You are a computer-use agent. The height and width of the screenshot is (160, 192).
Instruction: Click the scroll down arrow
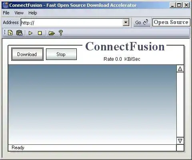pos(180,141)
